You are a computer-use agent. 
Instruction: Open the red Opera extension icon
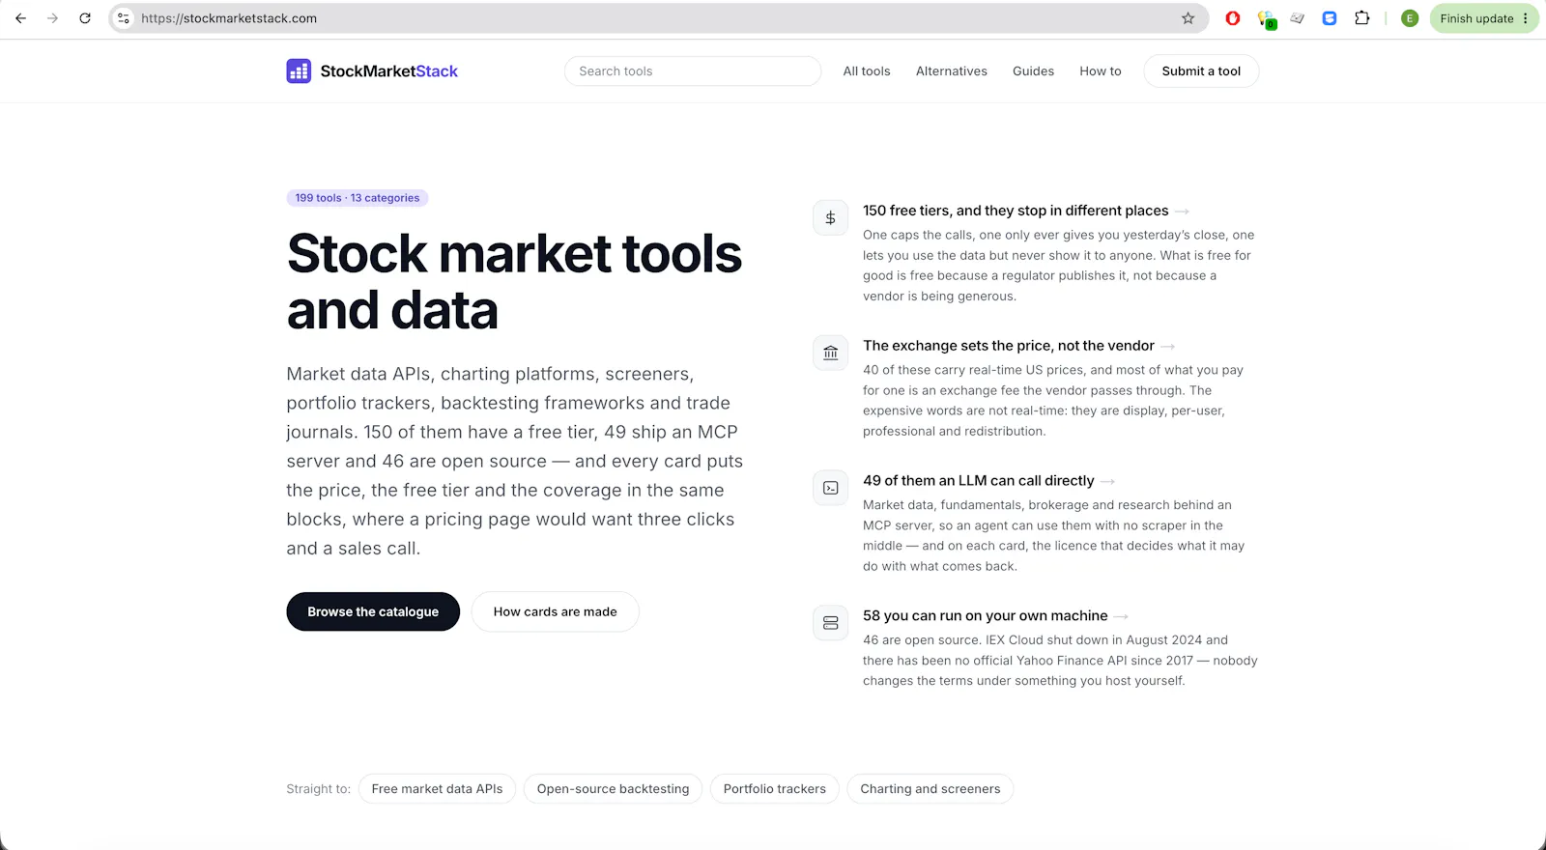(1233, 18)
